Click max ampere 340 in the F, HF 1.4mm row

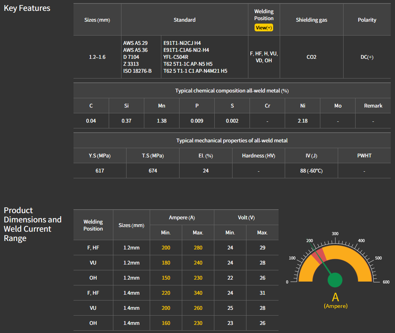[x=198, y=293]
